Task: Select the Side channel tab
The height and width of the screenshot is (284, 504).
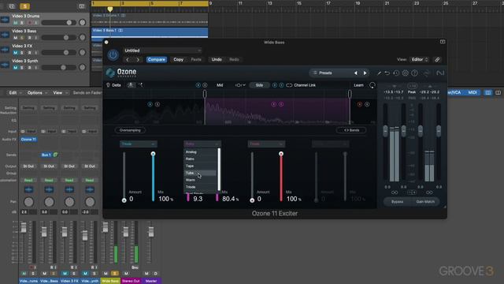Action: point(259,85)
